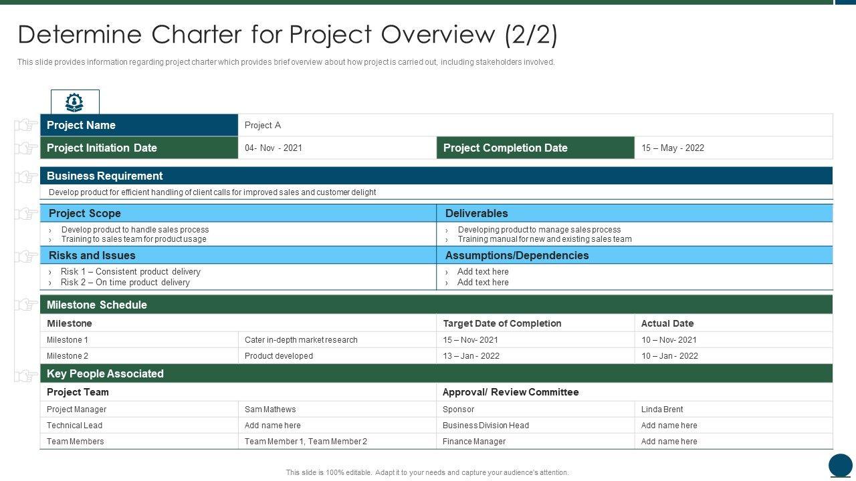Select the 'Project Manager' role cell
This screenshot has width=856, height=481.
(x=139, y=410)
